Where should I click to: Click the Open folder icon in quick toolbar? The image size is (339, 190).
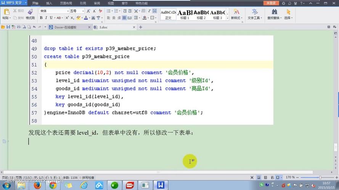tap(3, 27)
